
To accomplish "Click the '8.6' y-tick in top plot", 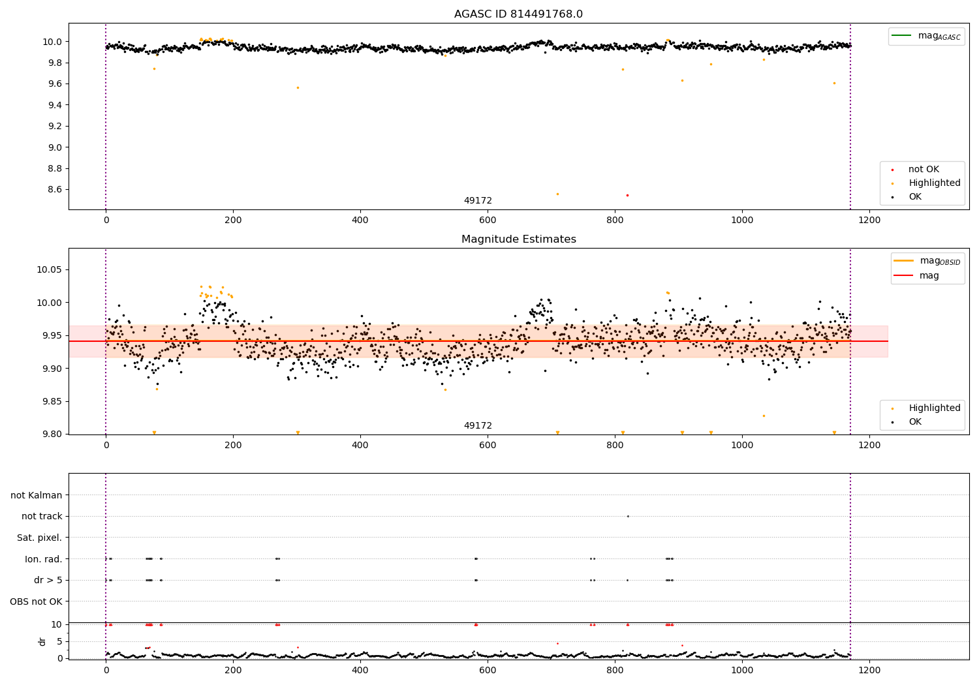I will tap(55, 190).
